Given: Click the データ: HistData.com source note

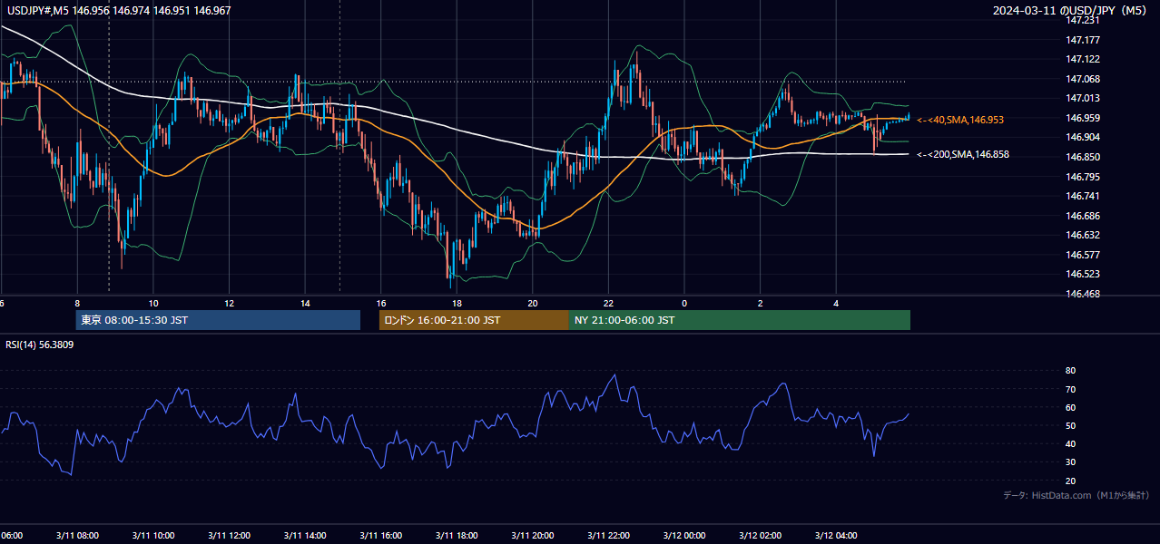Looking at the screenshot, I should click(1076, 495).
